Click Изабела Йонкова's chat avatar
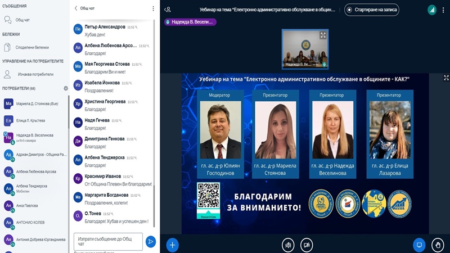 click(x=78, y=85)
